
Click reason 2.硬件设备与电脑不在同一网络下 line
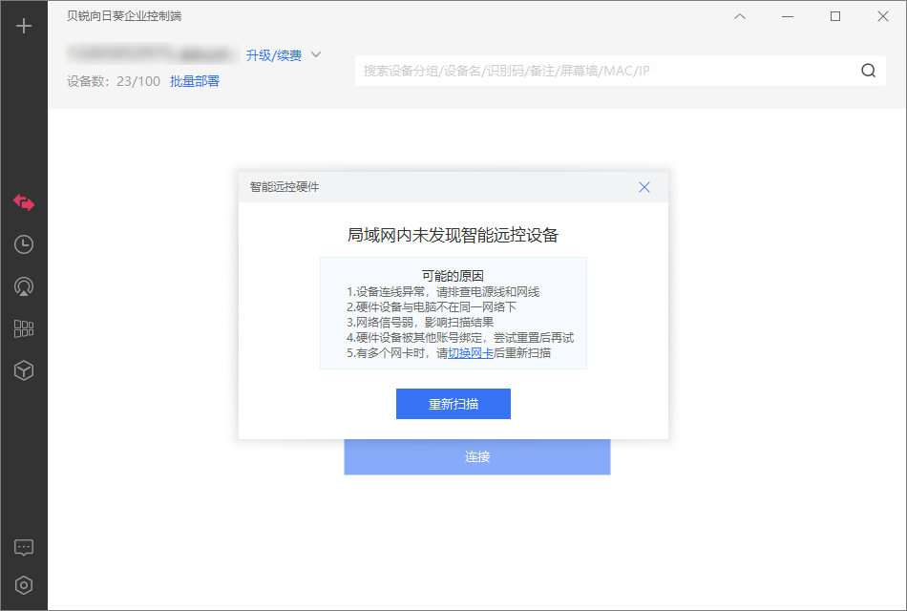[x=432, y=306]
